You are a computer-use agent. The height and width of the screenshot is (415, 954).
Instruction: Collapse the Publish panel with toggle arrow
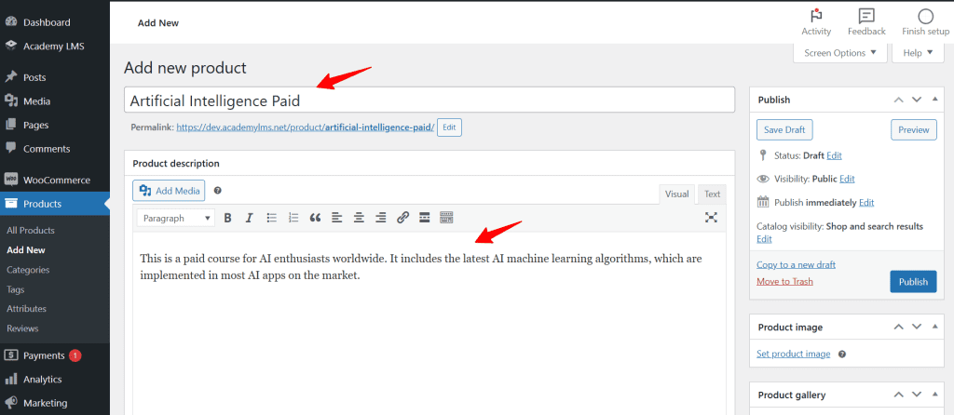[936, 100]
